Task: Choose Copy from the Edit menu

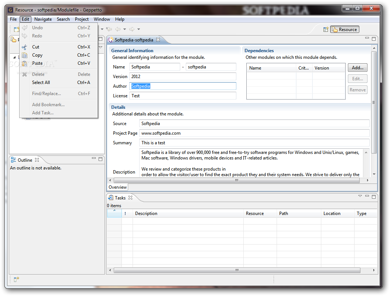Action: 58,55
